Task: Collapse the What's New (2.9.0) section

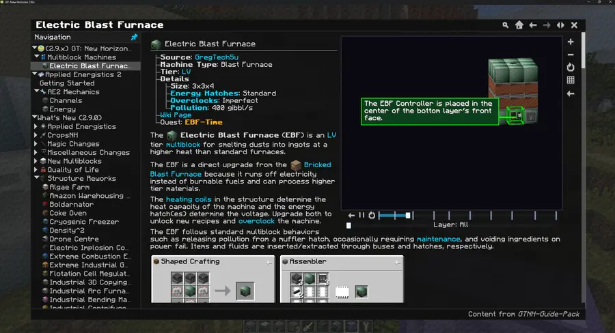Action: point(35,117)
